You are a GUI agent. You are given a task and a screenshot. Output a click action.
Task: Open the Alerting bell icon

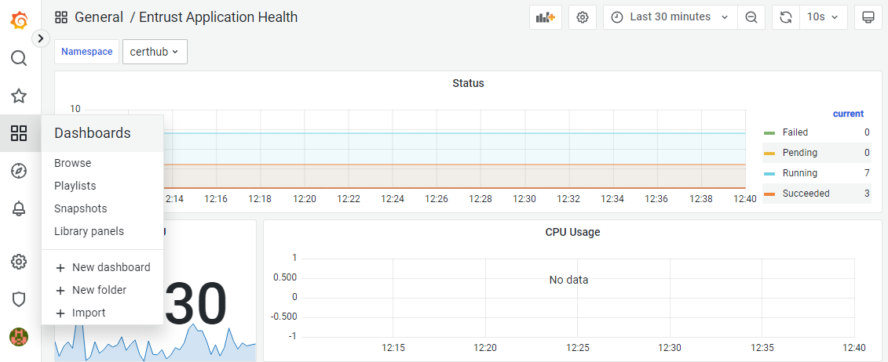(x=19, y=208)
